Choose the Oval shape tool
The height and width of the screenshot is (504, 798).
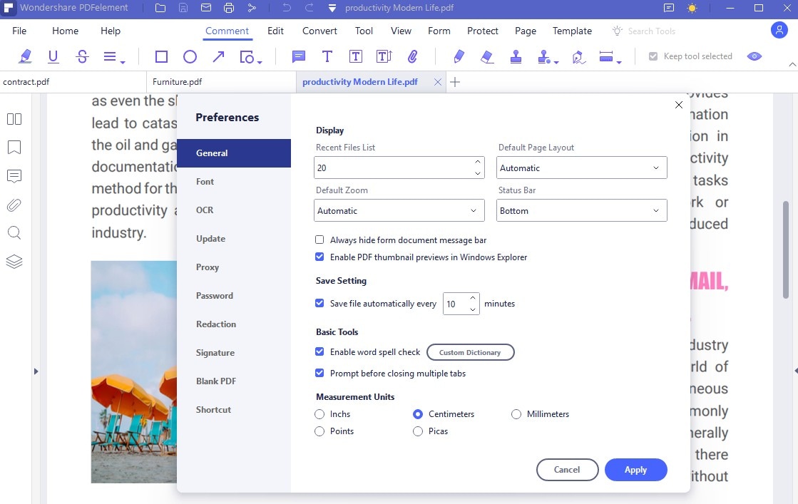coord(190,56)
